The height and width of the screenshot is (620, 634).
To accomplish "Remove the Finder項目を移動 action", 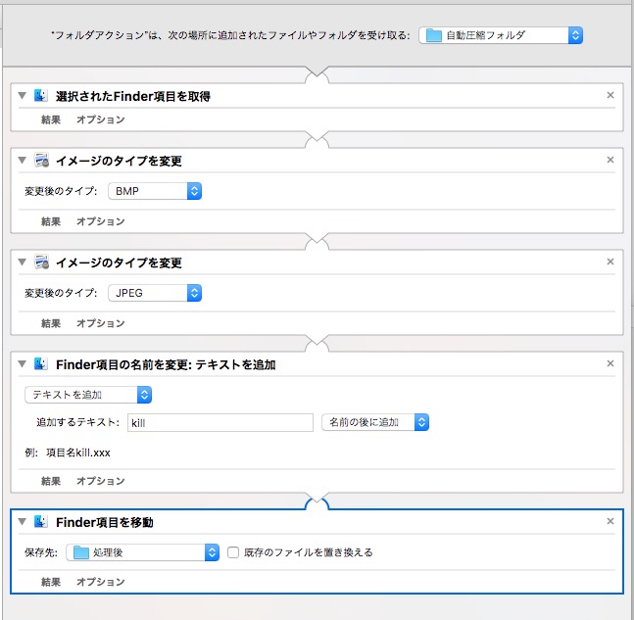I will coord(610,521).
